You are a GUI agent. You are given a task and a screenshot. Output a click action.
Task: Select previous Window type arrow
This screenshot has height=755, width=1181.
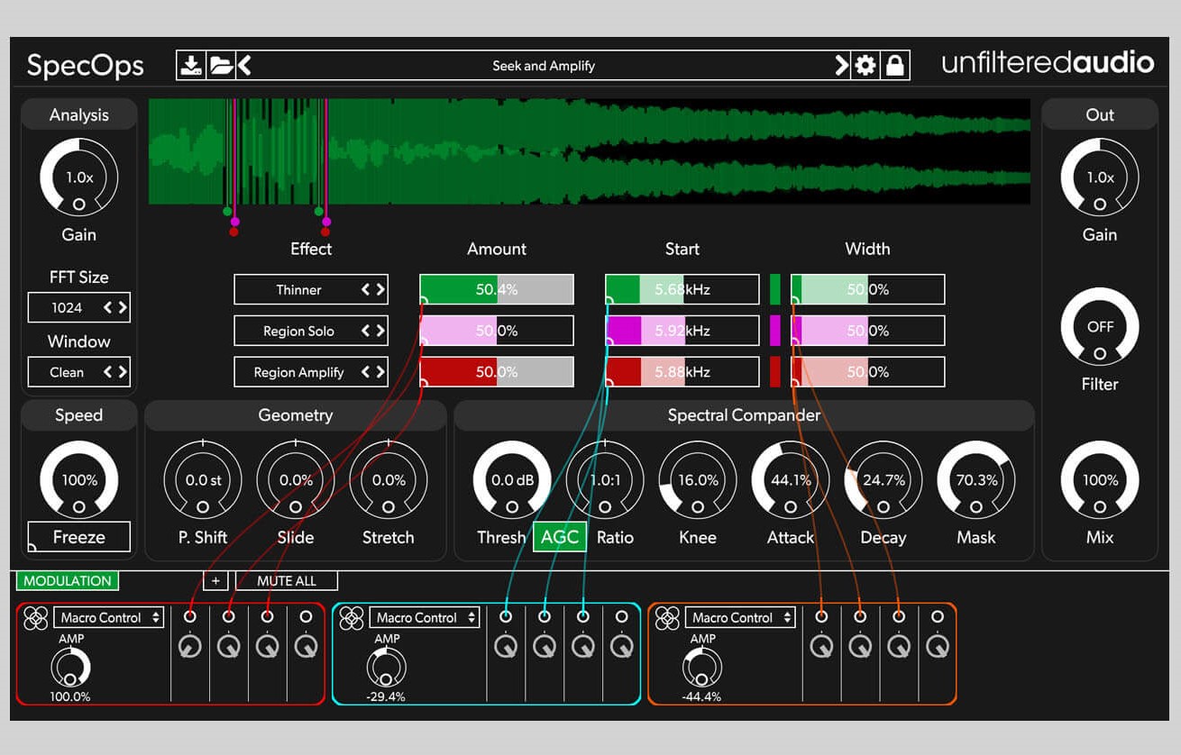click(108, 372)
